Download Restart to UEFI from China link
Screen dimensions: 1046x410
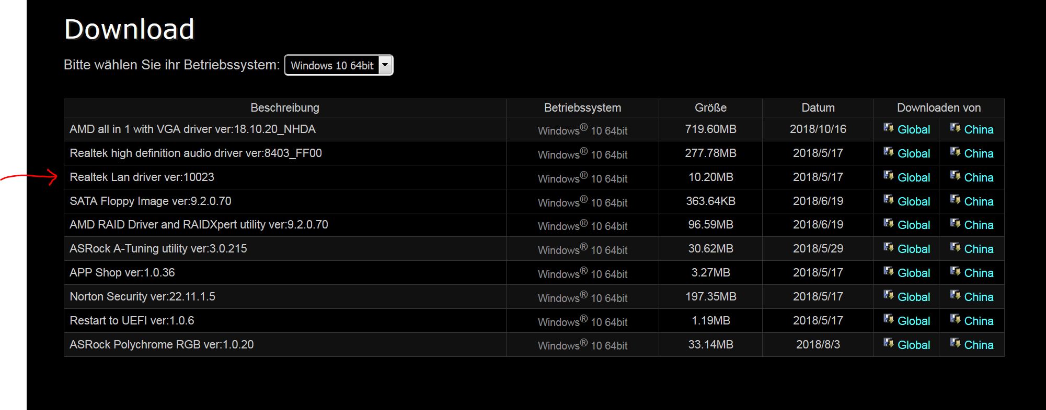979,321
